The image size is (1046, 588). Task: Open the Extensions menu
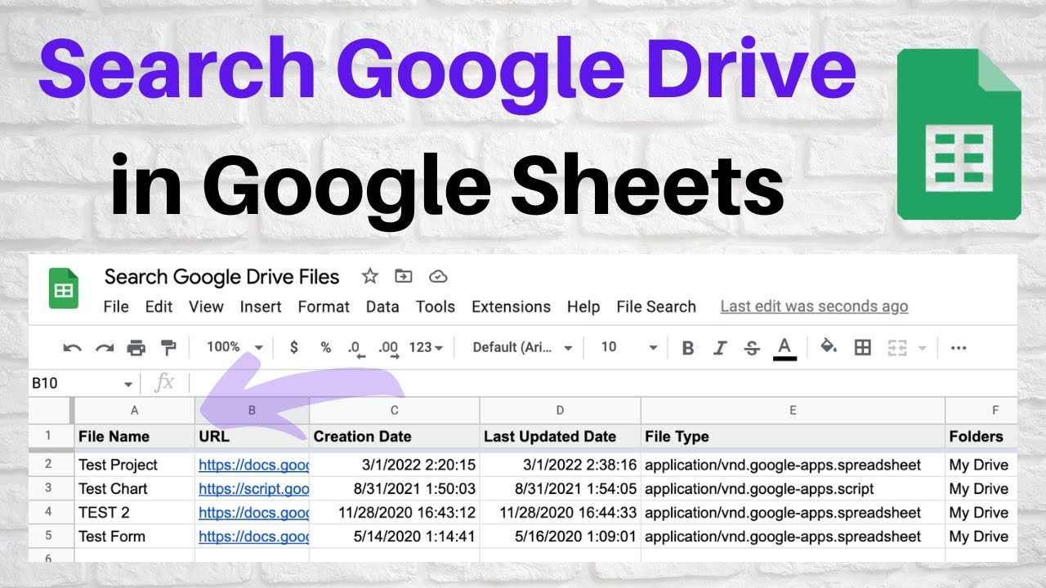tap(512, 307)
